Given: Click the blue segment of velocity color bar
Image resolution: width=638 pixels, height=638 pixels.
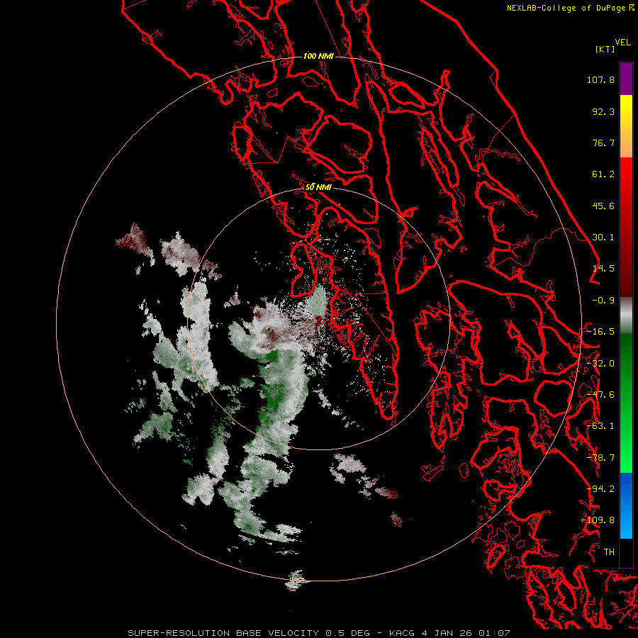Looking at the screenshot, I should [x=626, y=505].
